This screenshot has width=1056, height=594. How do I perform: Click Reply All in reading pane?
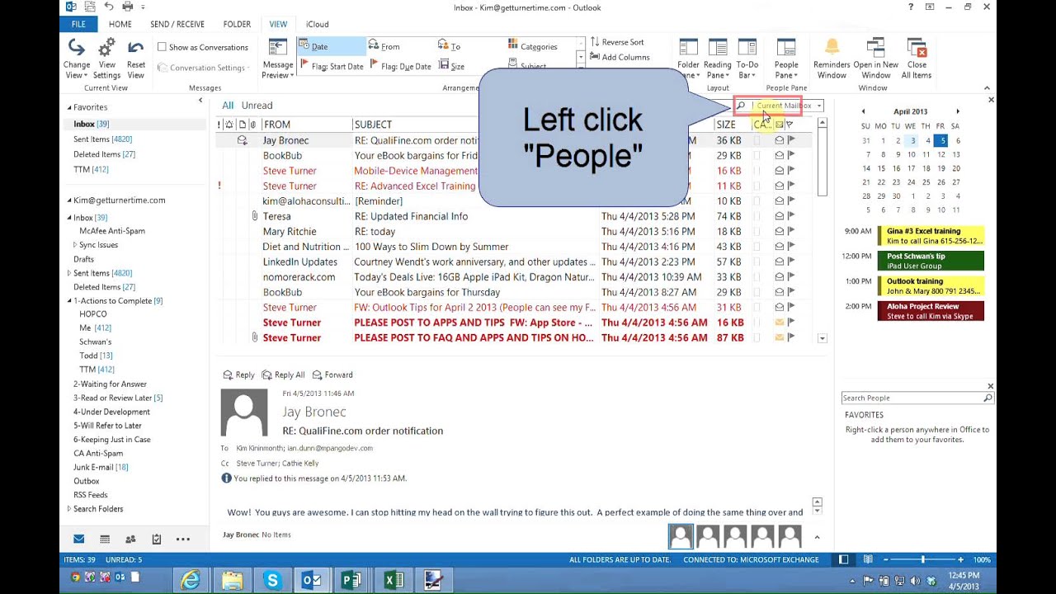coord(282,375)
